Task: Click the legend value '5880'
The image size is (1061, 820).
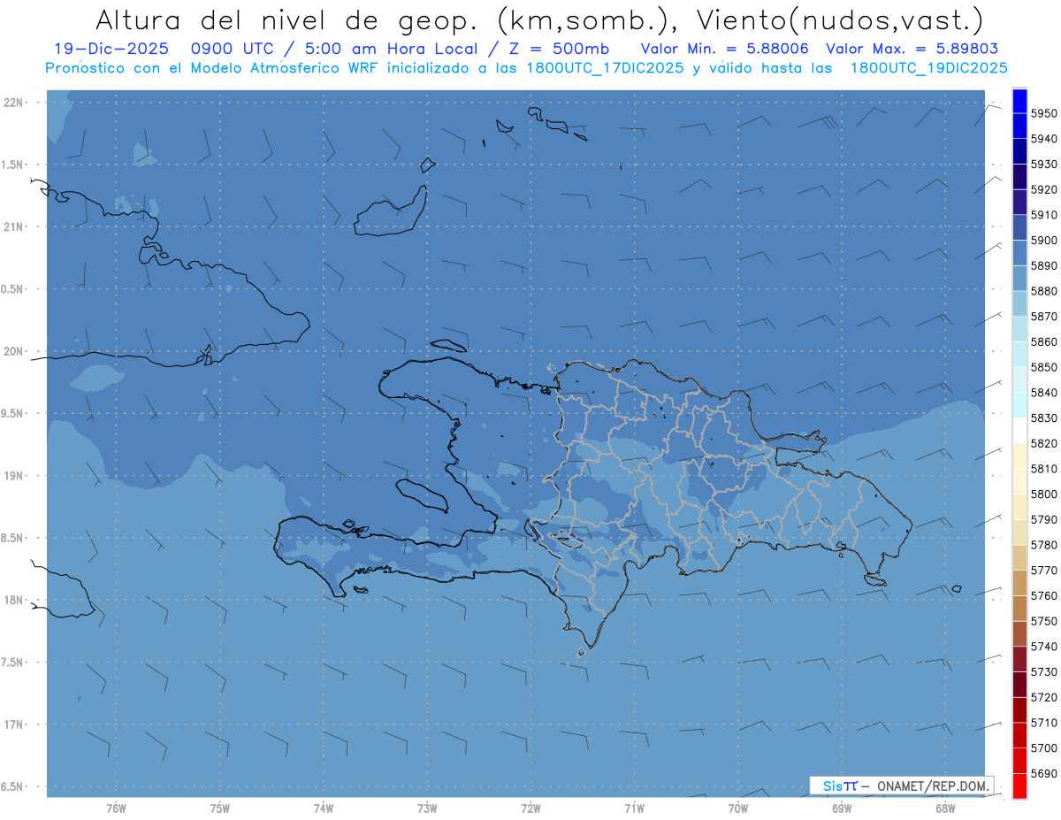Action: coord(1044,291)
